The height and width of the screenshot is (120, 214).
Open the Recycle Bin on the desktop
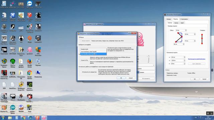pyautogui.click(x=38, y=62)
